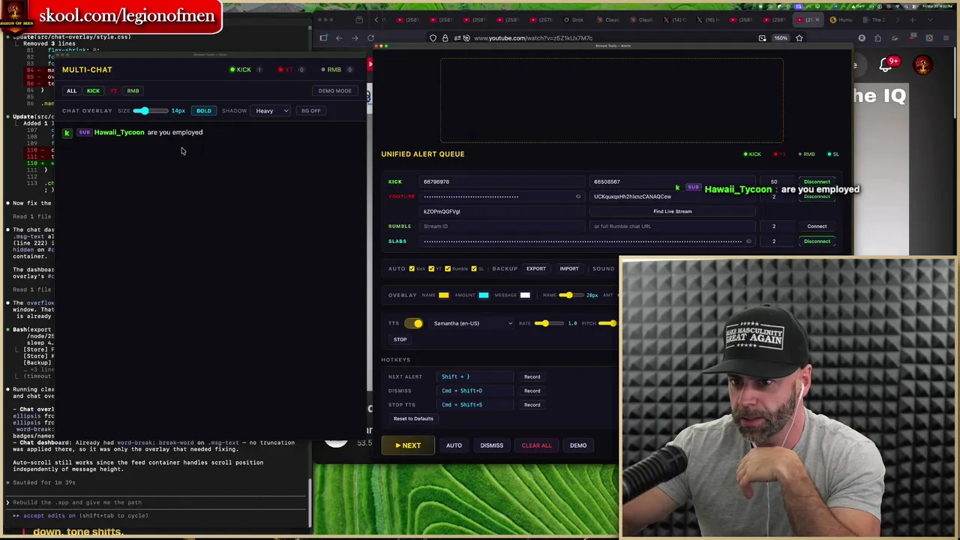960x540 pixels.
Task: Toggle the Auto Kick checkbox
Action: (412, 268)
